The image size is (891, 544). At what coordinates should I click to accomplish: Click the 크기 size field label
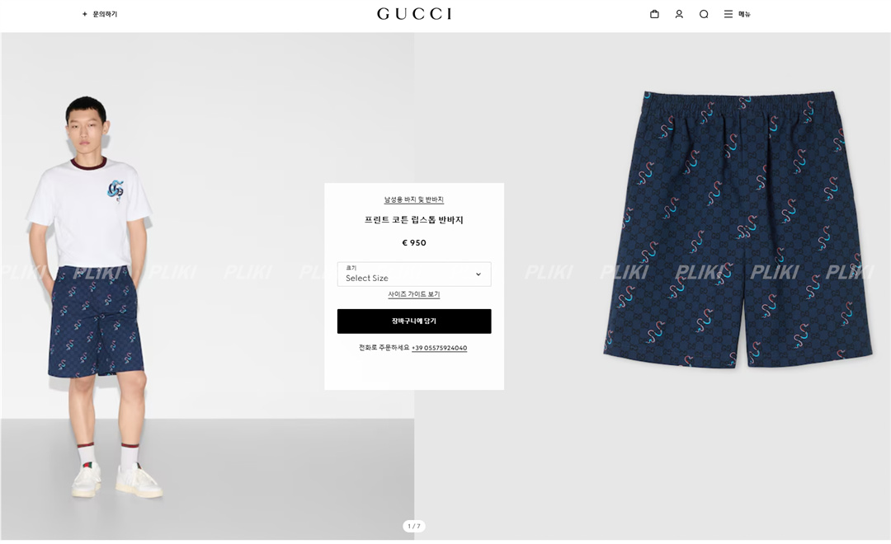(x=351, y=267)
